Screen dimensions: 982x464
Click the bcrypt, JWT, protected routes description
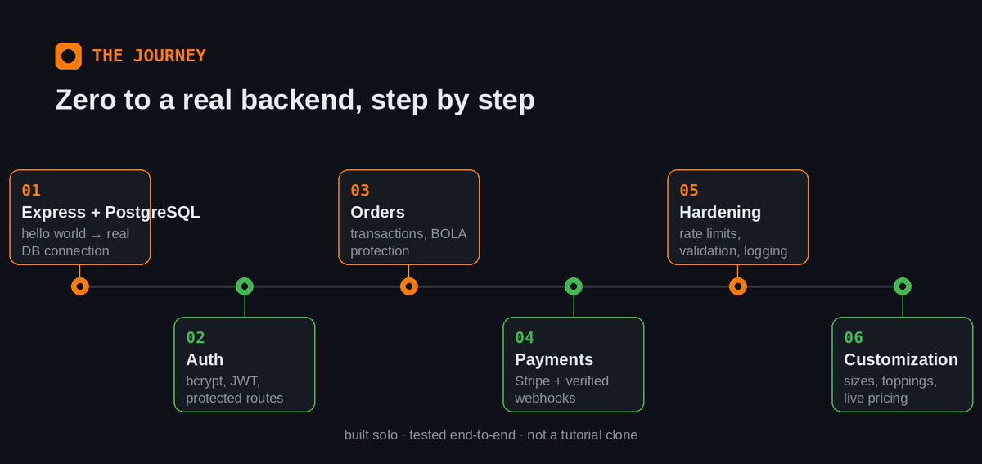(235, 390)
